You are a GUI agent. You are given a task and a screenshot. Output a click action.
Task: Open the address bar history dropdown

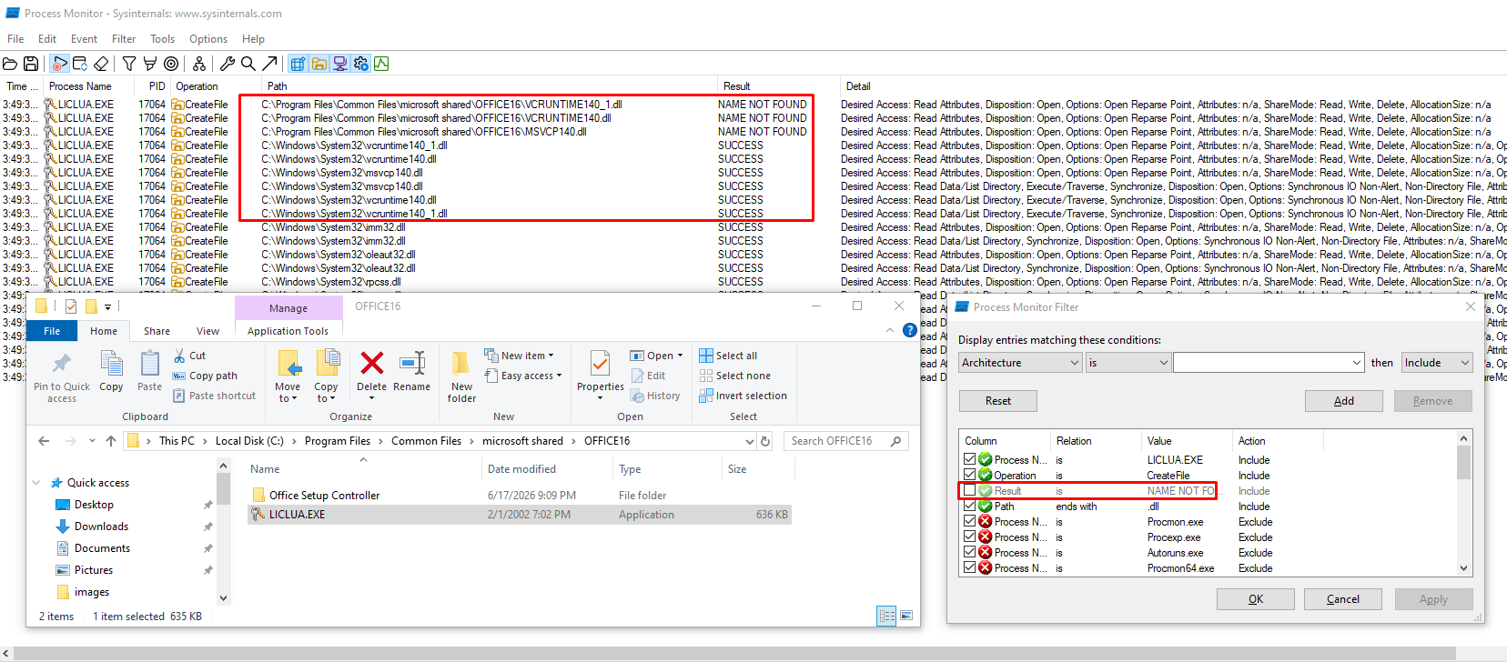click(750, 441)
